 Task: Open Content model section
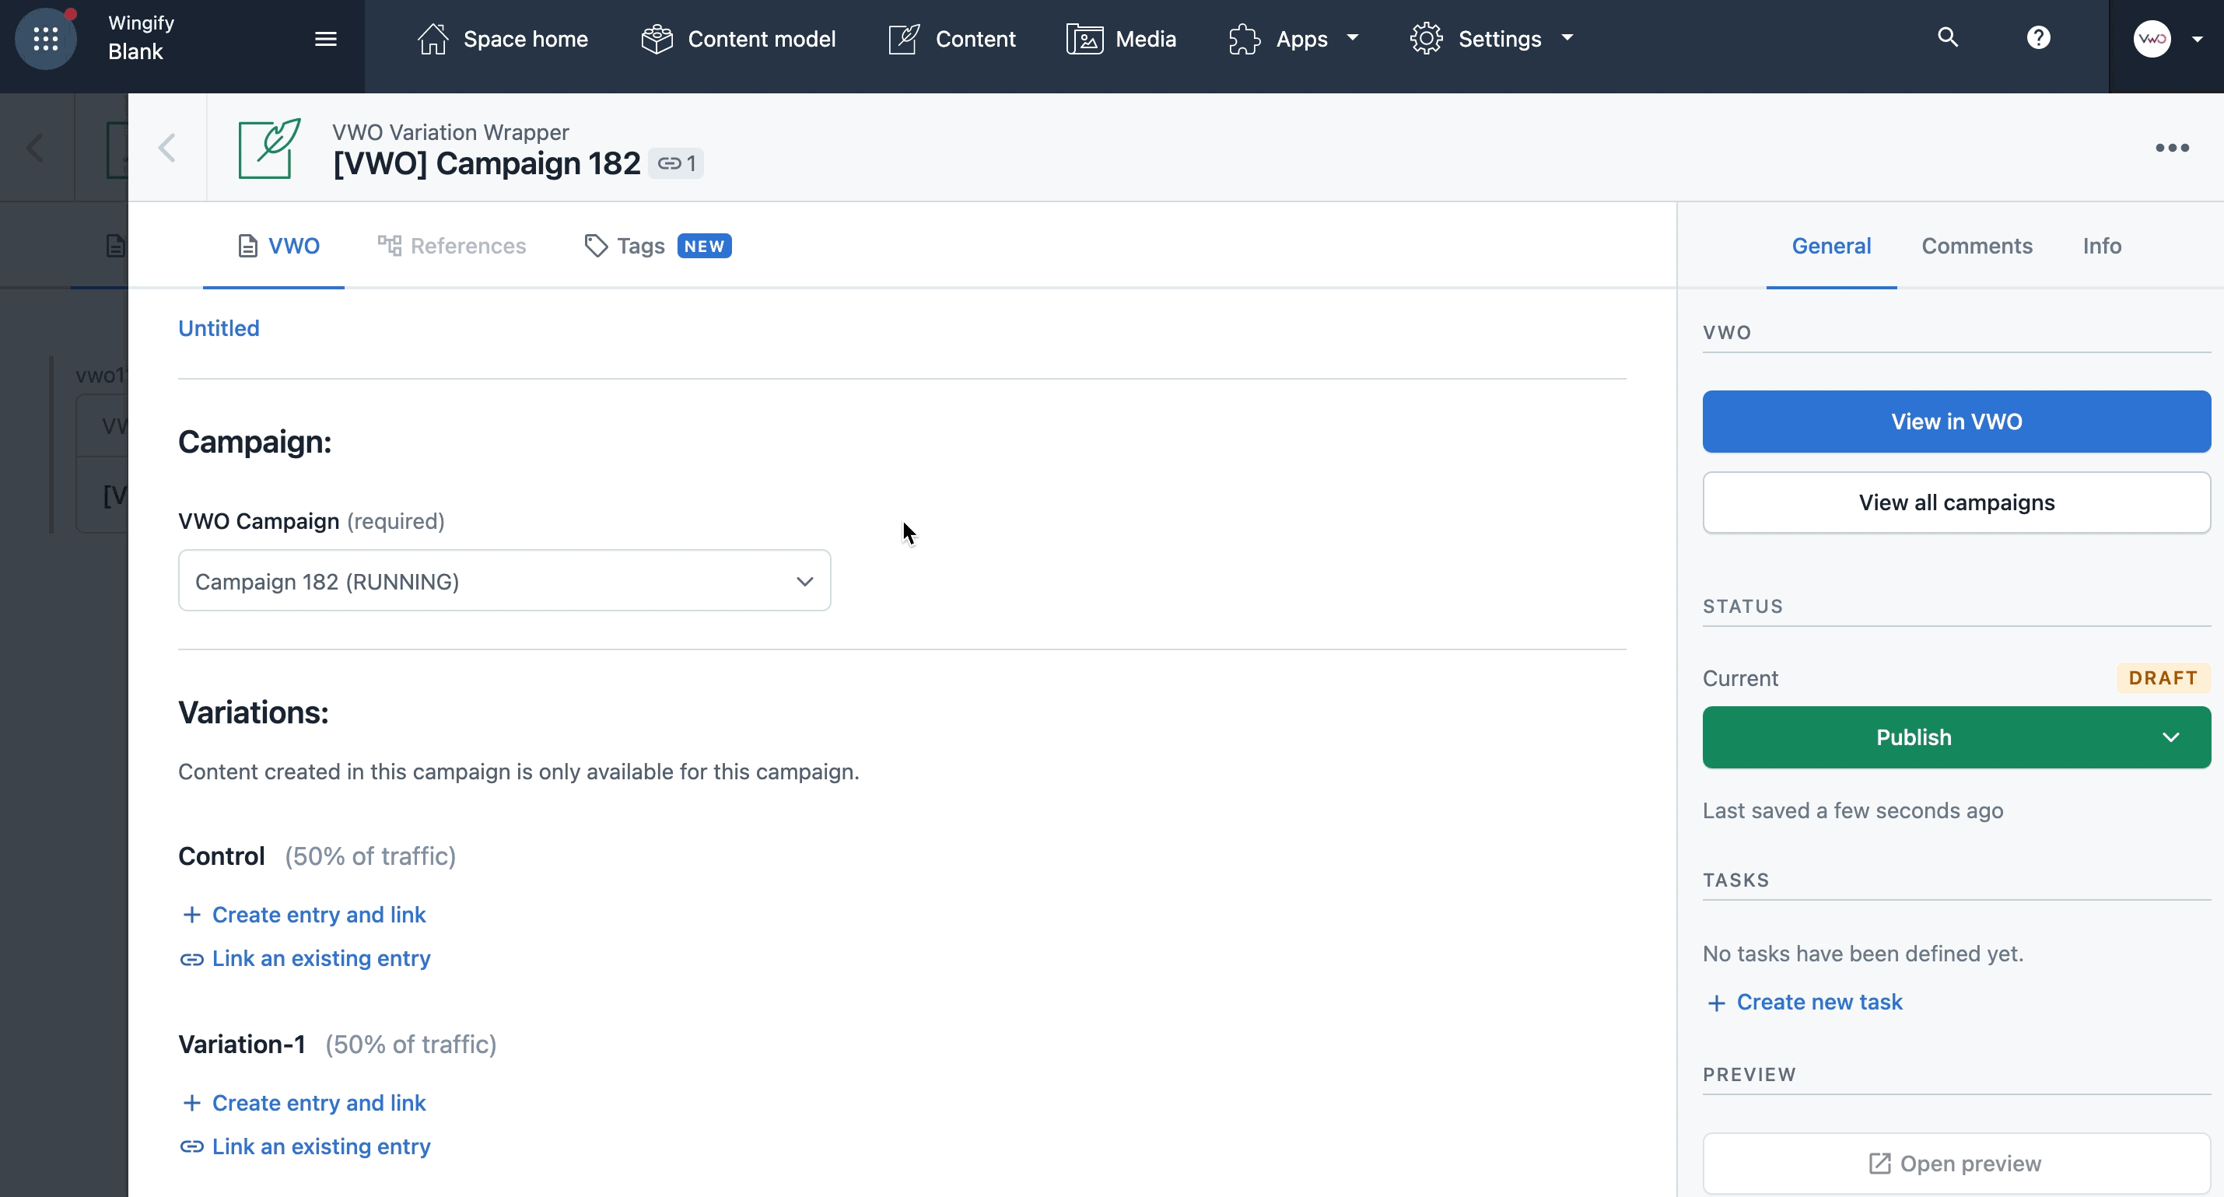pos(738,39)
